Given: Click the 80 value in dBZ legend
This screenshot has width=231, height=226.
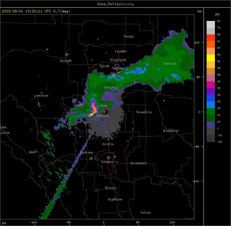Looking at the screenshot, I should click(219, 21).
